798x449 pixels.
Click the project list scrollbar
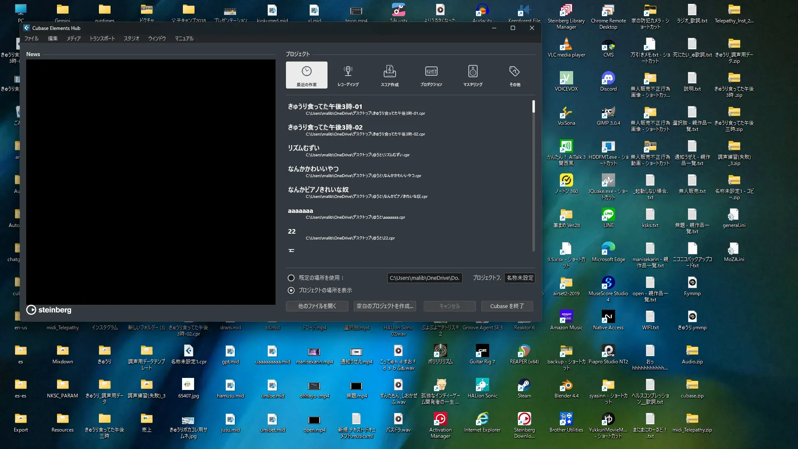[533, 175]
